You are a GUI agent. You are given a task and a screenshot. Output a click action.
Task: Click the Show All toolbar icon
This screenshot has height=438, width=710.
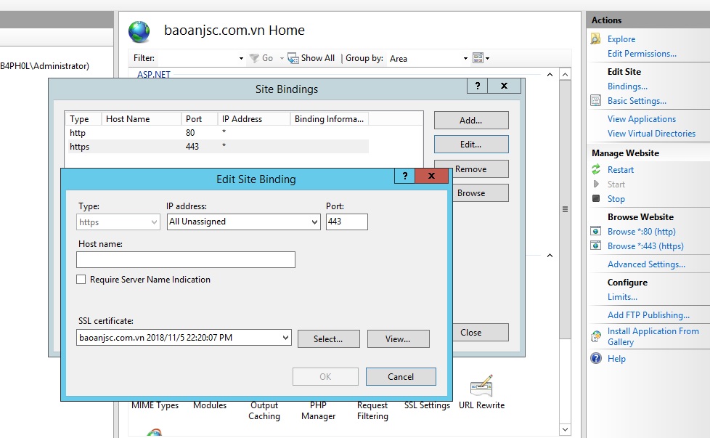(x=293, y=58)
